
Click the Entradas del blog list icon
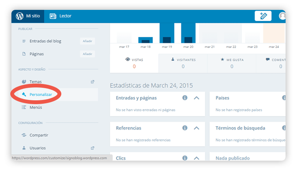coord(24,41)
